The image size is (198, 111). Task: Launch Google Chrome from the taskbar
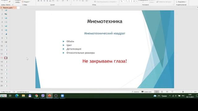tap(37, 96)
